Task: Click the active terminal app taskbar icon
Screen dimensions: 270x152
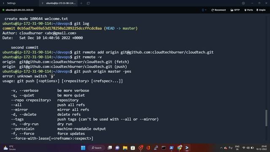Action: (187, 148)
